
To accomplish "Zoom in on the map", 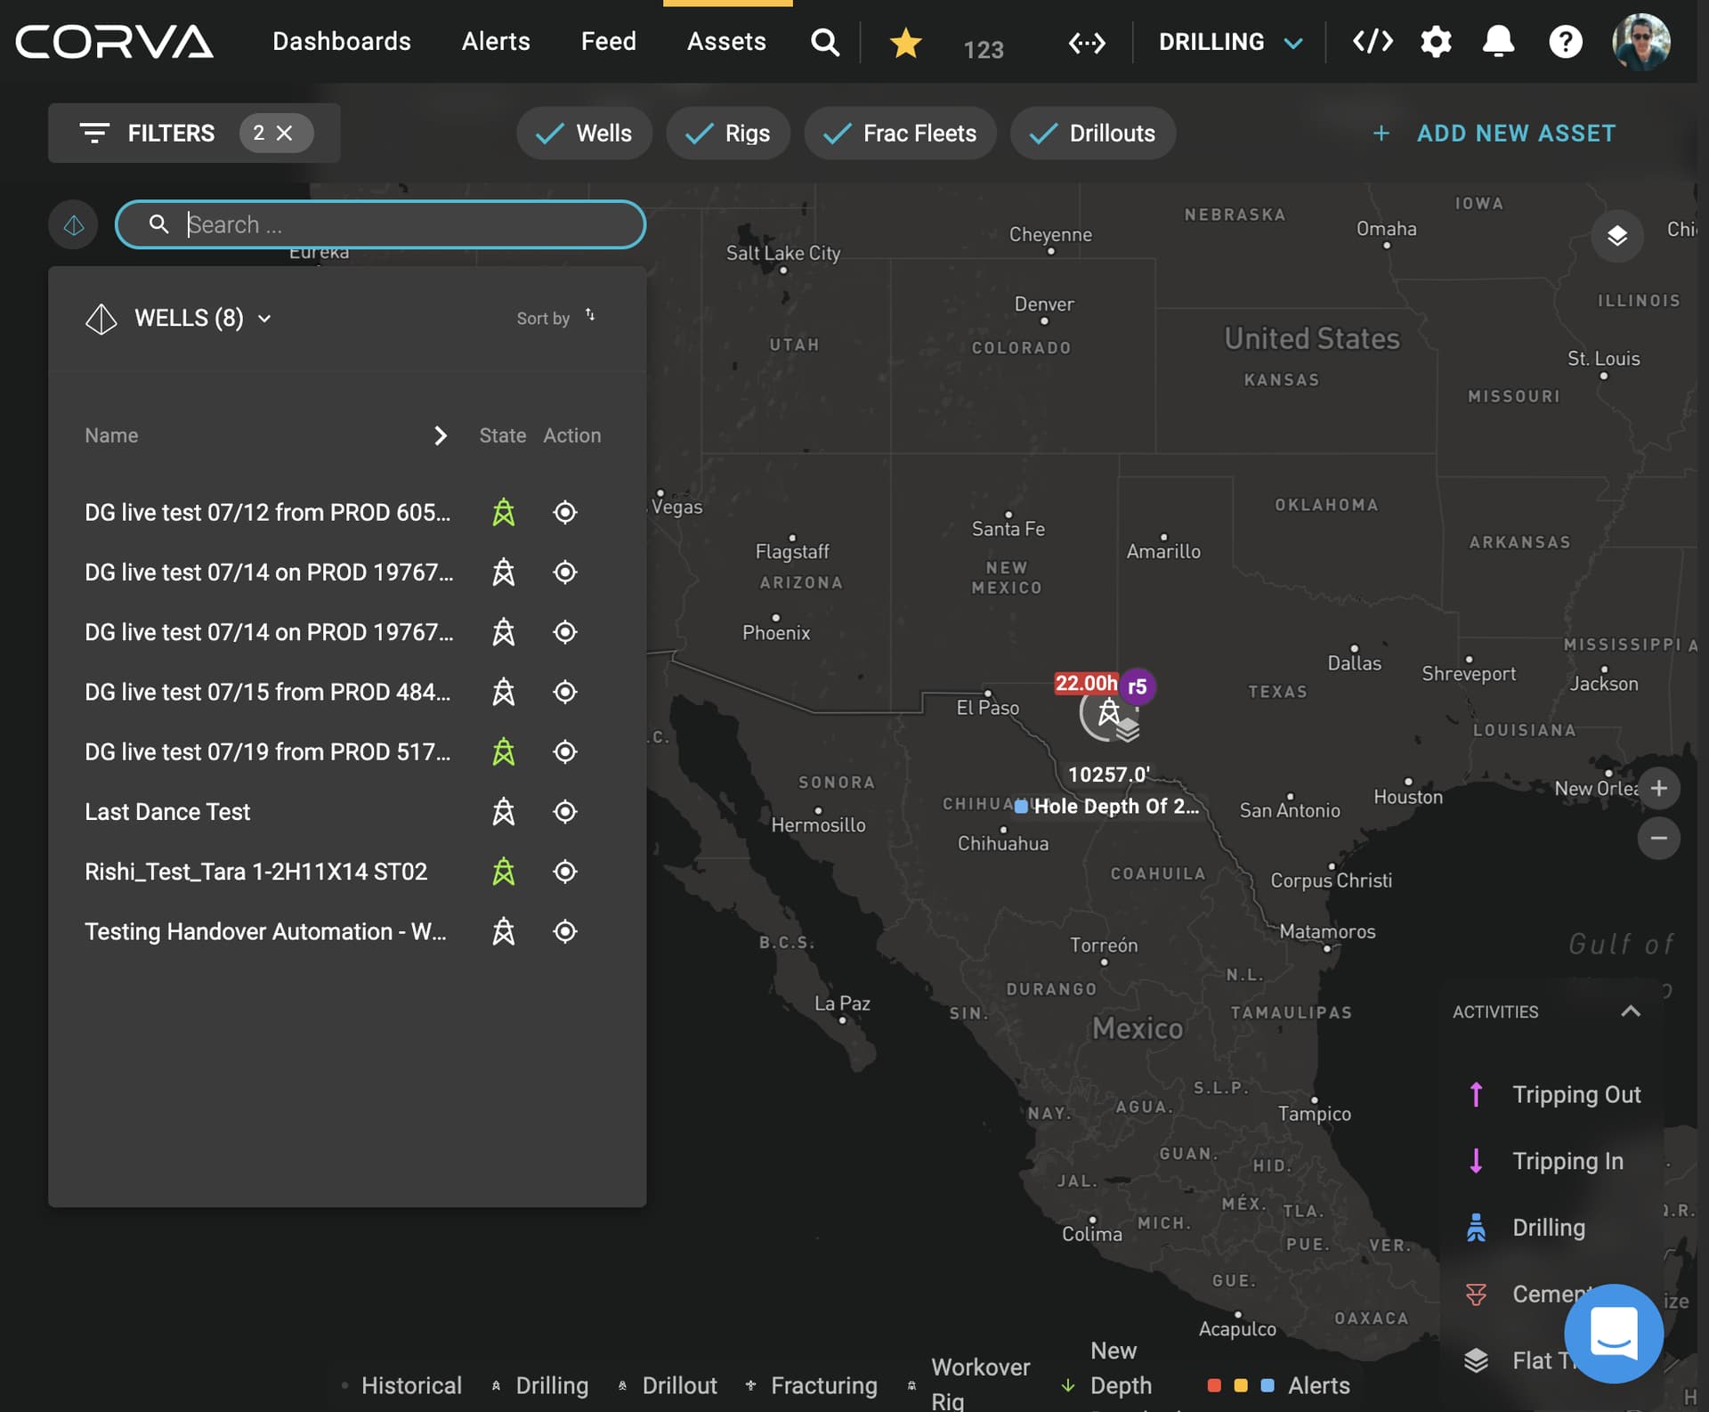I will click(x=1658, y=788).
